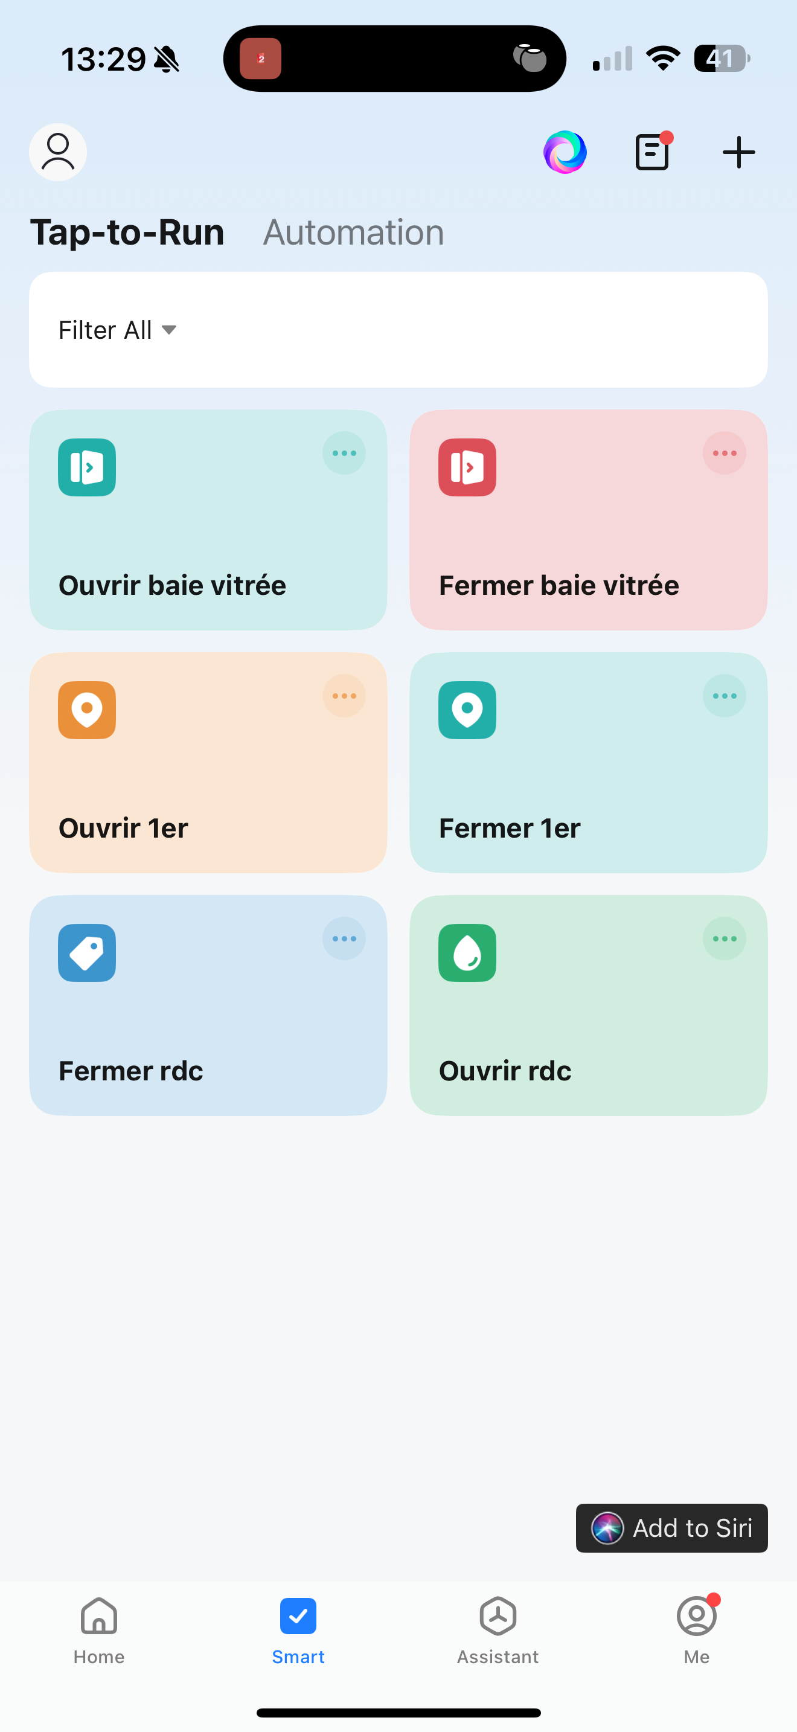Image resolution: width=797 pixels, height=1732 pixels.
Task: Tap the green droplet Ouvrir rdc icon
Action: click(467, 953)
